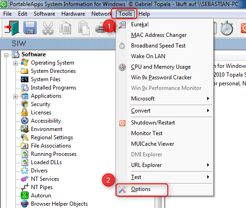Click the Running Processes icon
Viewport: 246px width, 208px height.
pyautogui.click(x=25, y=154)
